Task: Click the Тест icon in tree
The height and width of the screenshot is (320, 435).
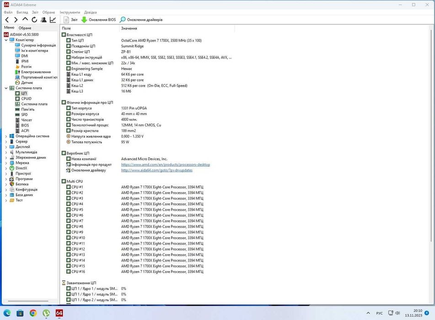Action: pos(11,200)
